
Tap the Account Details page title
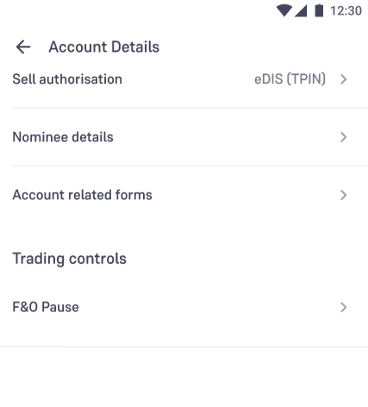point(104,47)
